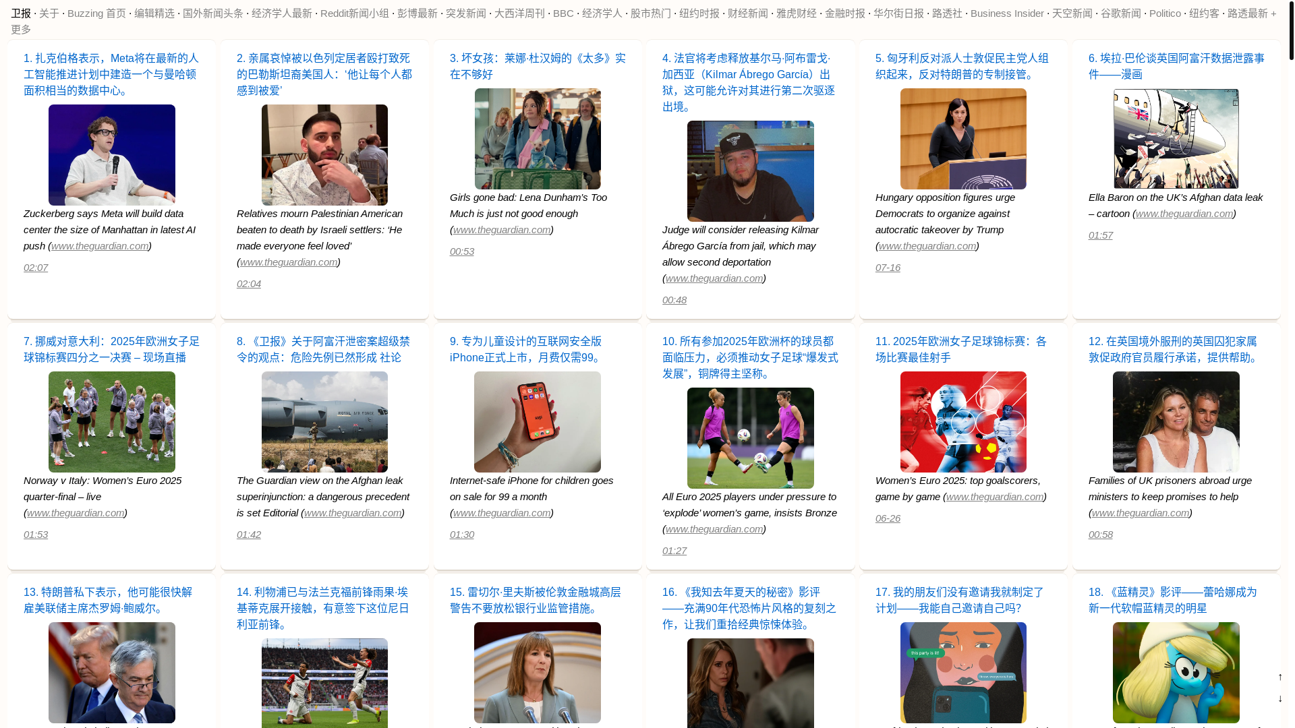Open article 7 Norway v Italy headline
Viewport: 1295px width, 728px height.
coord(112,349)
